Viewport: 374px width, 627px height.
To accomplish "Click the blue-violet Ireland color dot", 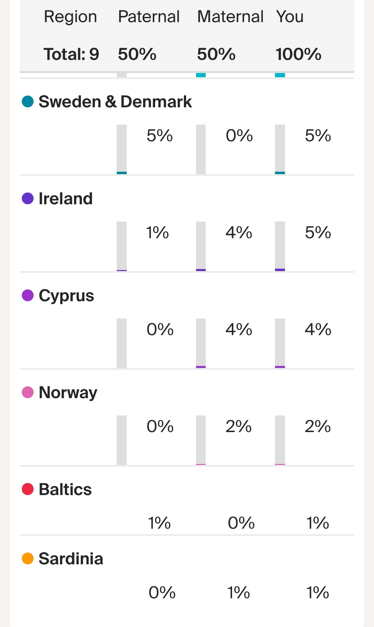I will tap(28, 199).
